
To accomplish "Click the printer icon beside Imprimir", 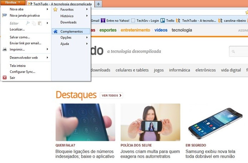I will pyautogui.click(x=5, y=49).
